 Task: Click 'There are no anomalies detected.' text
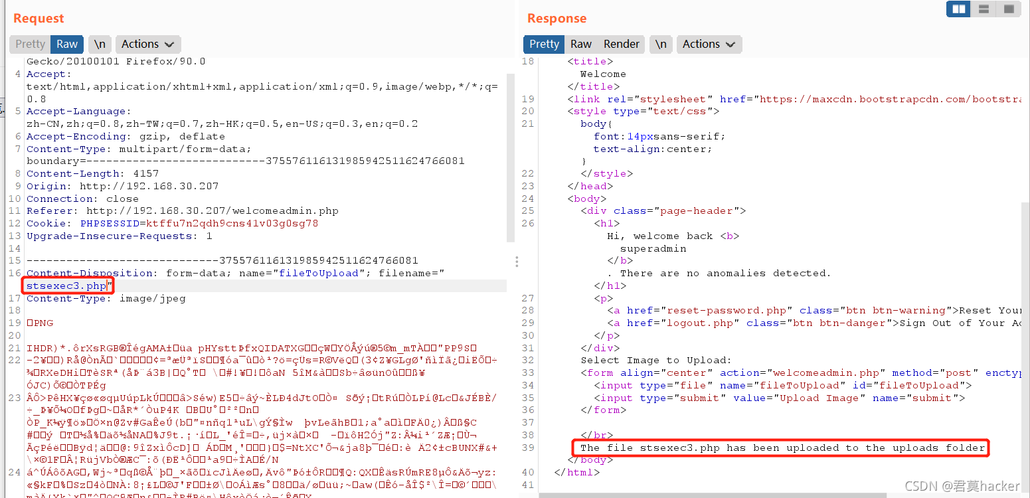coord(725,273)
